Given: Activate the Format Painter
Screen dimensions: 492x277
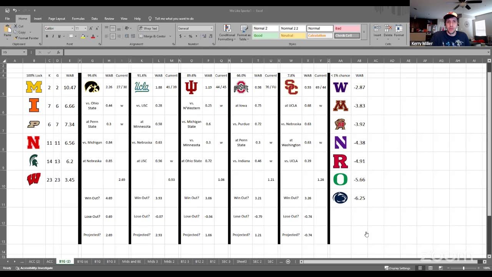Looking at the screenshot, I should (26, 38).
